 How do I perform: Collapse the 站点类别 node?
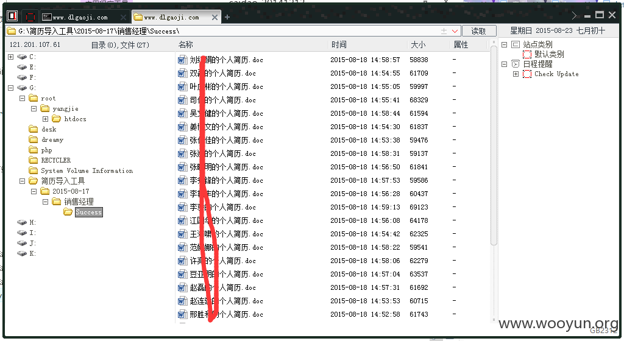pos(504,44)
